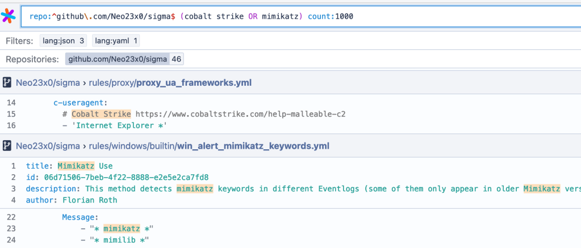The image size is (581, 248).
Task: Open the proxy_ua_frameworks.yml file
Action: pyautogui.click(x=193, y=83)
